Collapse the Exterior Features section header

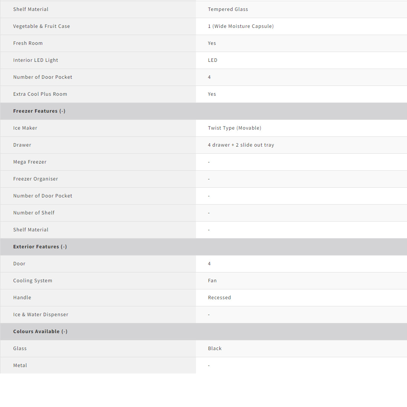point(40,247)
